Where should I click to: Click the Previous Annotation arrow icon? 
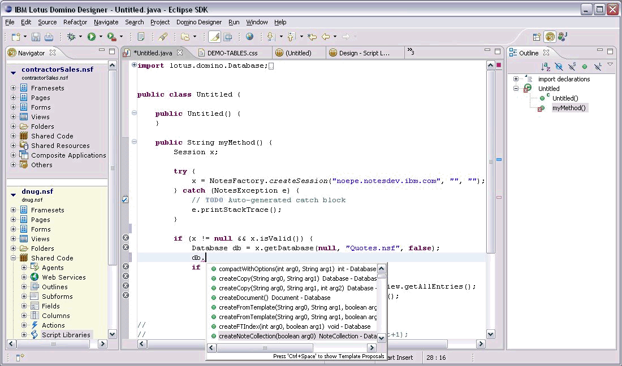[x=292, y=37]
